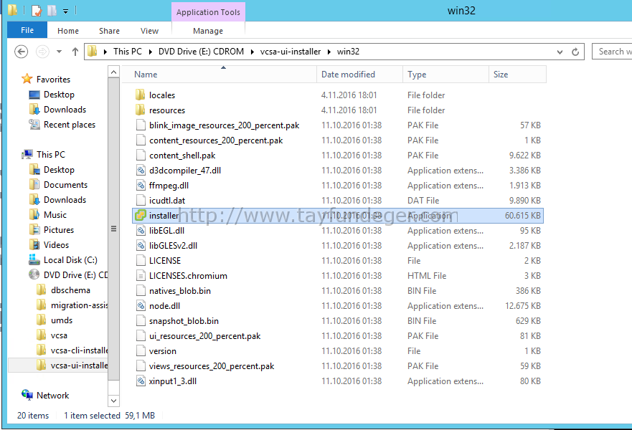Click the Videos folder icon
This screenshot has width=632, height=430.
tap(34, 245)
